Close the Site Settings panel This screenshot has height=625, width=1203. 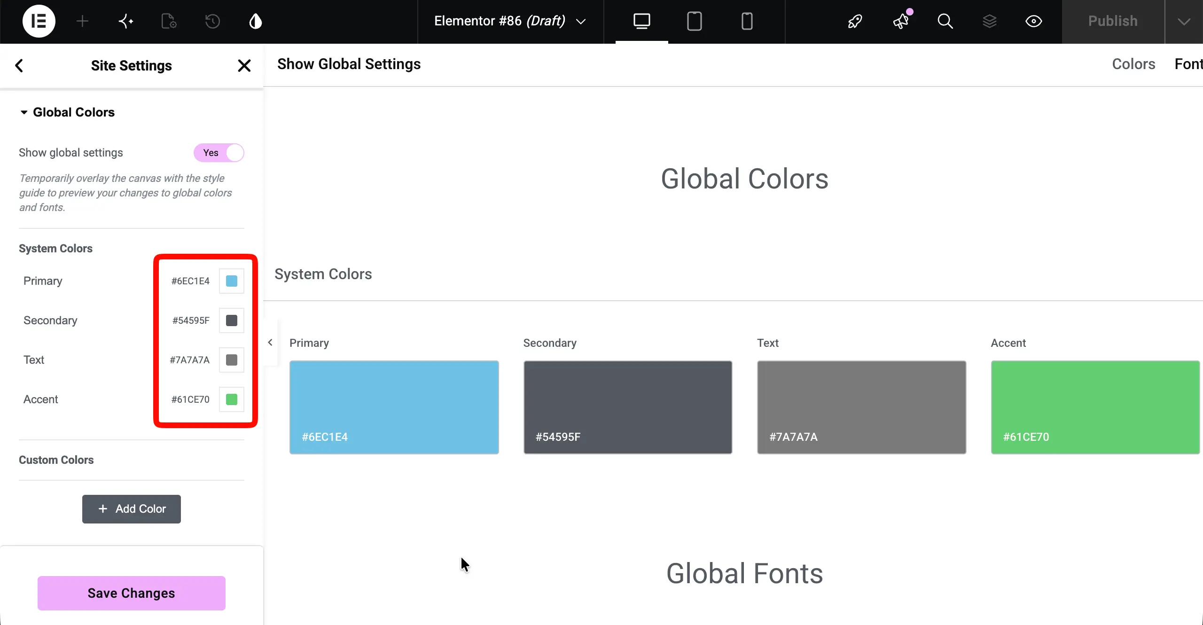(244, 65)
